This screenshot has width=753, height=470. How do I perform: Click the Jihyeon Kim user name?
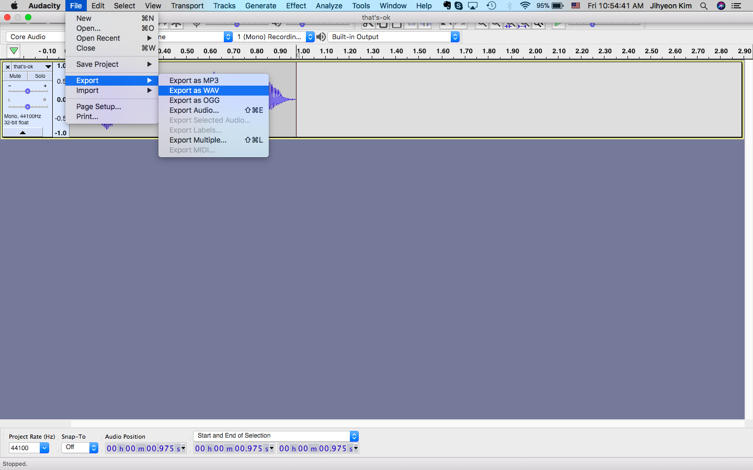[x=670, y=6]
